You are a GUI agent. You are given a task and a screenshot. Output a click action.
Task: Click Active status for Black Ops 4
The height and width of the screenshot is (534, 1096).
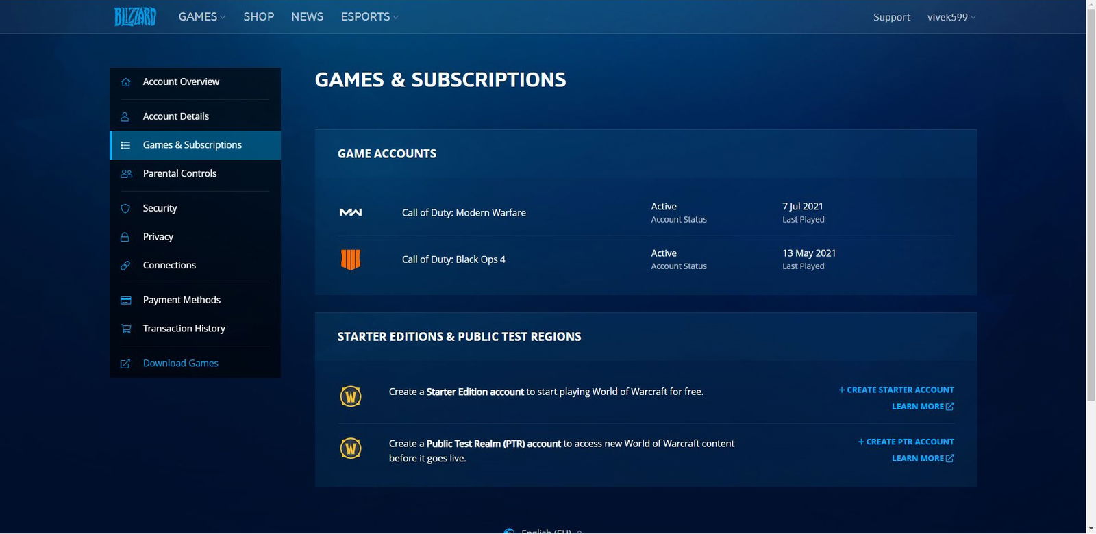664,253
